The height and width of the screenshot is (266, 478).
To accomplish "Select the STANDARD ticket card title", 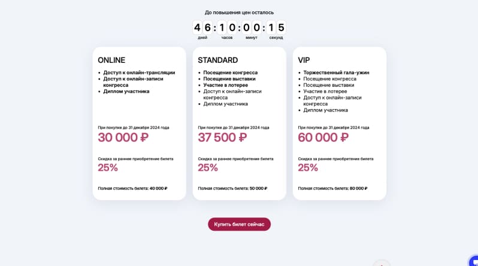I will (x=217, y=60).
